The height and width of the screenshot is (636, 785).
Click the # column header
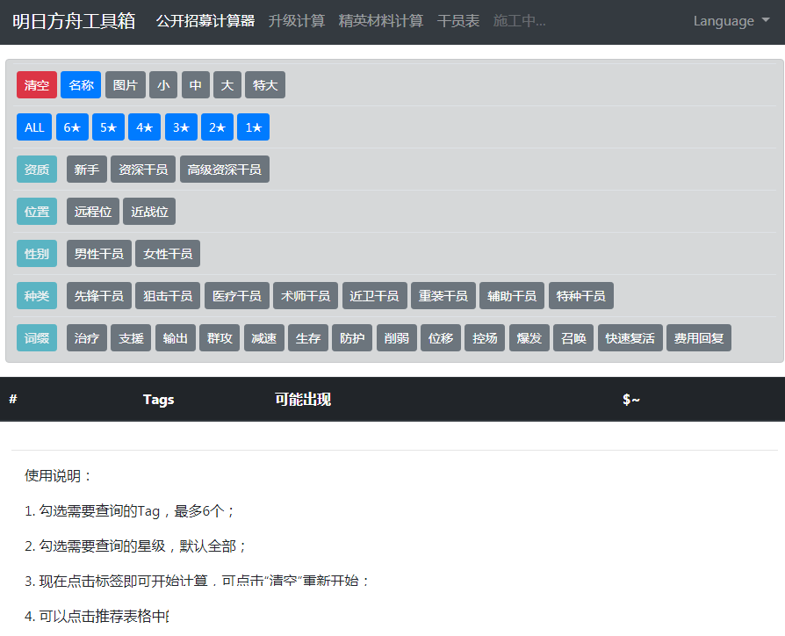pyautogui.click(x=13, y=399)
